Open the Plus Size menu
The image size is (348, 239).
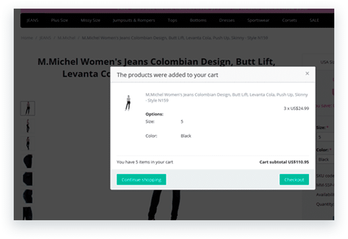(61, 20)
